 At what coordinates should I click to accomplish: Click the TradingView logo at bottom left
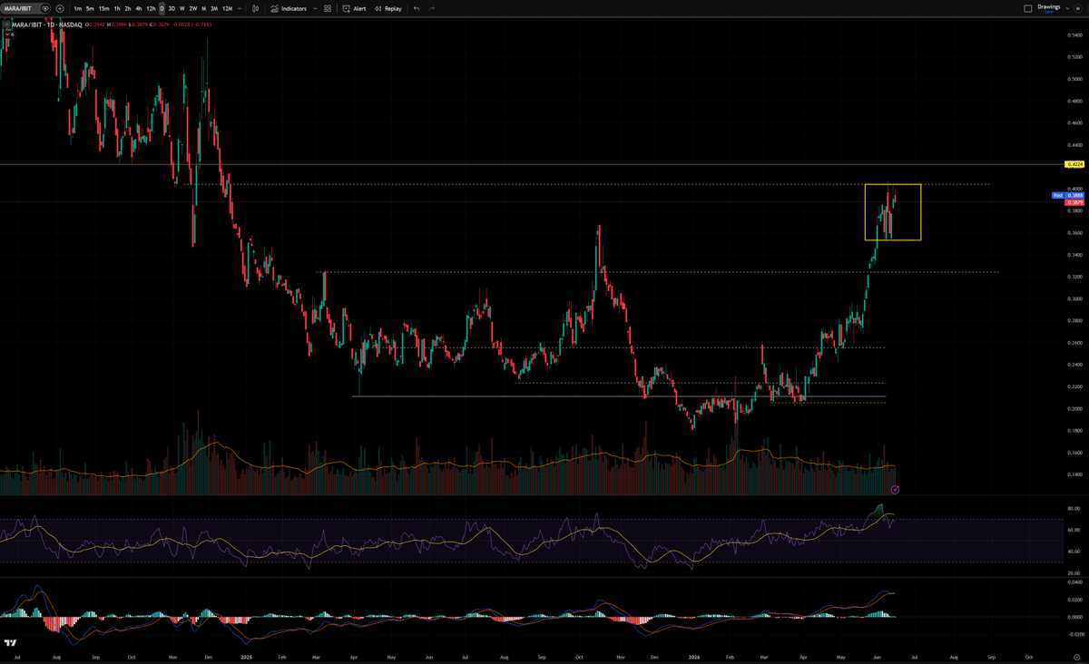click(10, 642)
